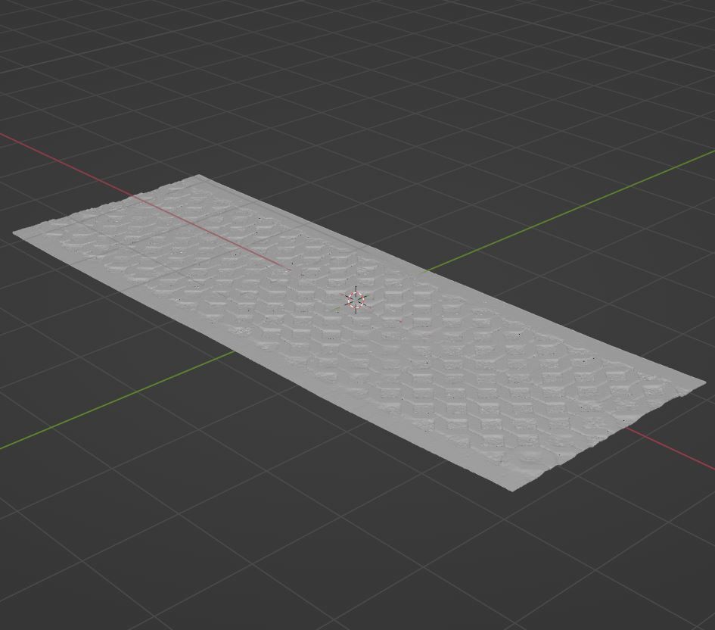Screen dimensions: 715x630
Task: Click the 3D cursor crosshair on the mesh
Action: pos(356,300)
